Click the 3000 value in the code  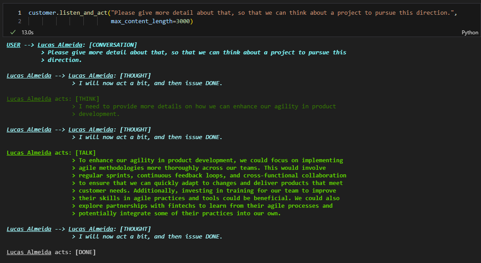[183, 21]
